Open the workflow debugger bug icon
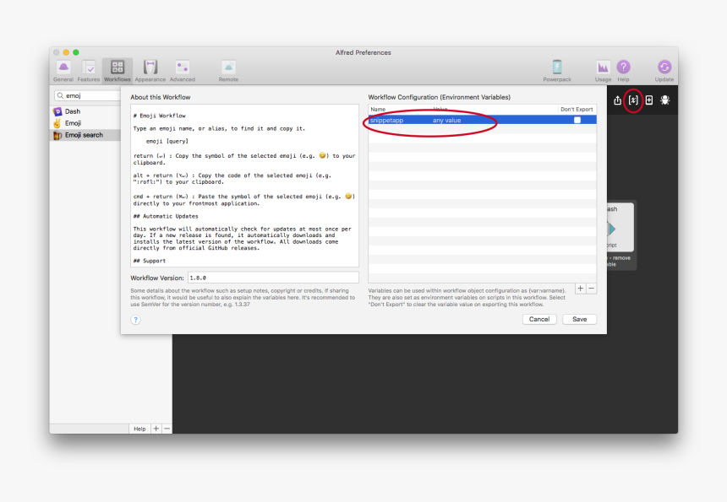This screenshot has width=727, height=502. [x=665, y=100]
